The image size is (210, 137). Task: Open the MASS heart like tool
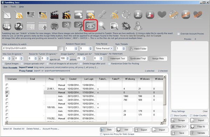click(198, 15)
